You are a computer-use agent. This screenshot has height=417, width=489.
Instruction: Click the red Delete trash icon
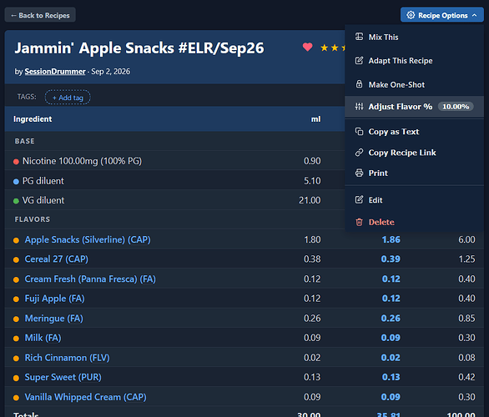coord(359,222)
